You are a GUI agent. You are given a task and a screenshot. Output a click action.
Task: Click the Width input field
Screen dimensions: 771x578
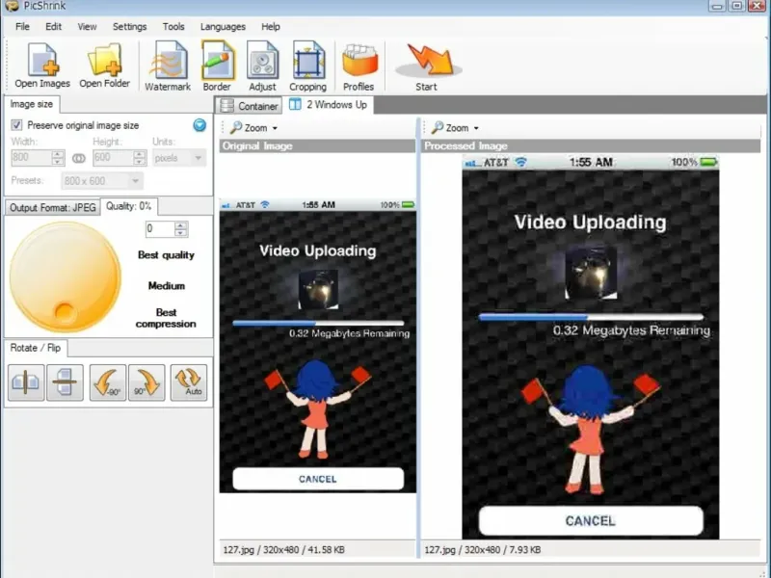pyautogui.click(x=32, y=158)
